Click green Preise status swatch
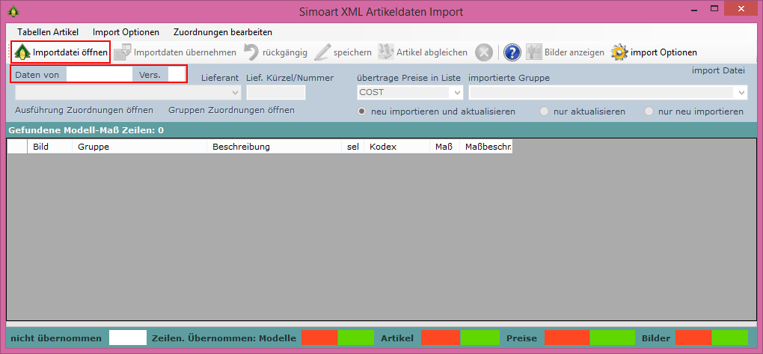Viewport: 763px width, 354px height. tap(613, 338)
